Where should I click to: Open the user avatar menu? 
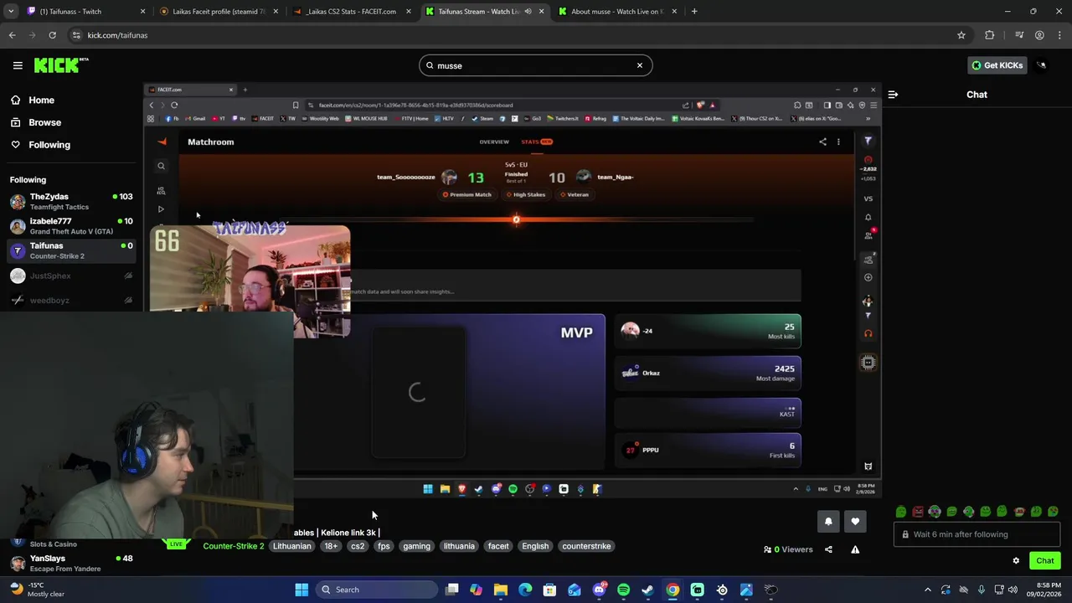[x=1042, y=65]
